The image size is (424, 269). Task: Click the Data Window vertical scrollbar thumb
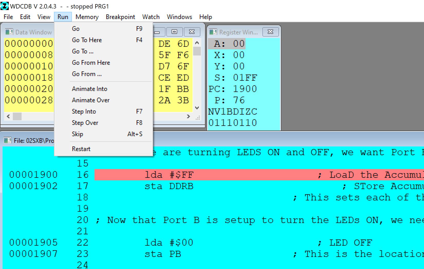click(197, 51)
